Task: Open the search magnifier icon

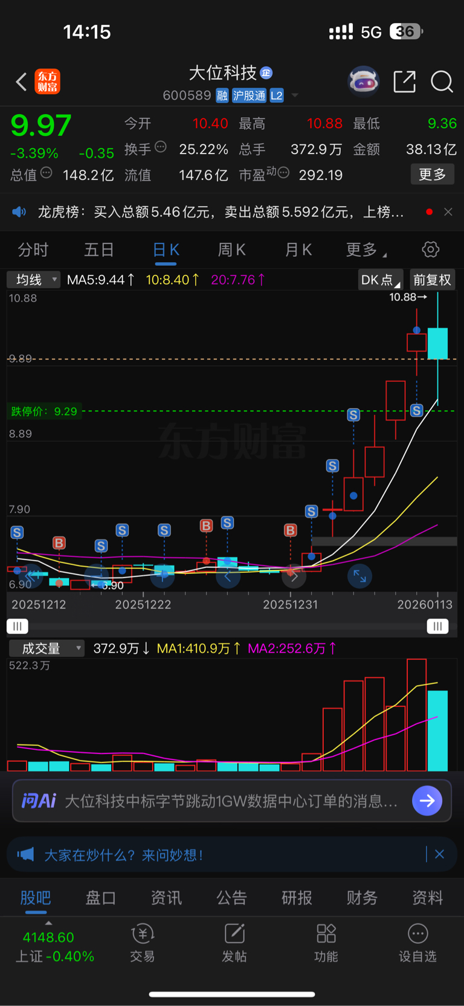Action: pos(442,81)
